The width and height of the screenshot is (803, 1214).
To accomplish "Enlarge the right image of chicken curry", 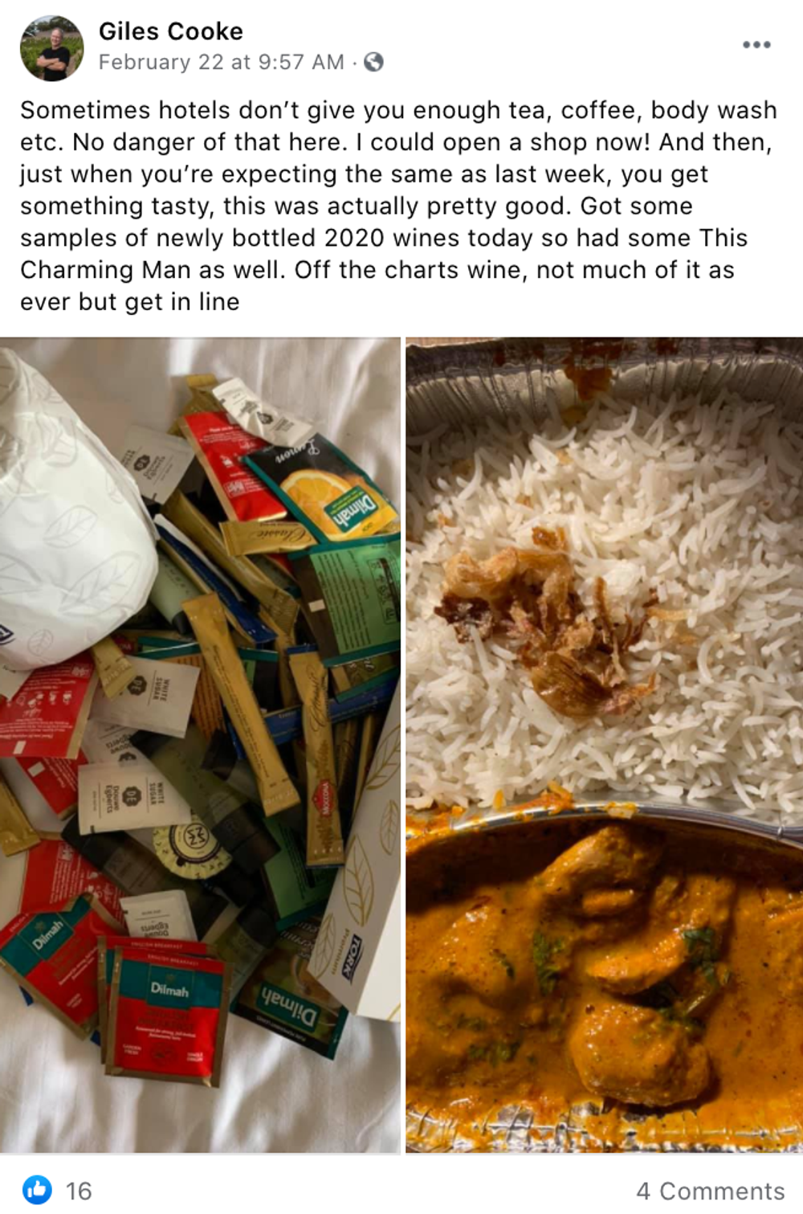I will click(604, 746).
